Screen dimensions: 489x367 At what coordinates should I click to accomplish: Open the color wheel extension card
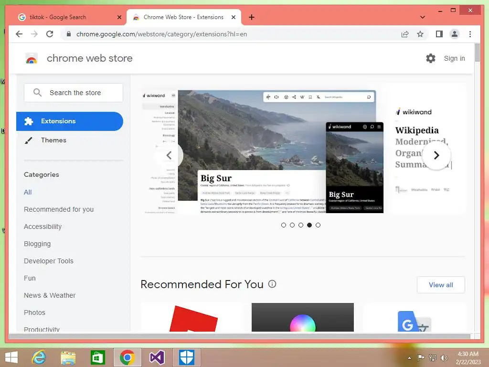click(x=302, y=317)
